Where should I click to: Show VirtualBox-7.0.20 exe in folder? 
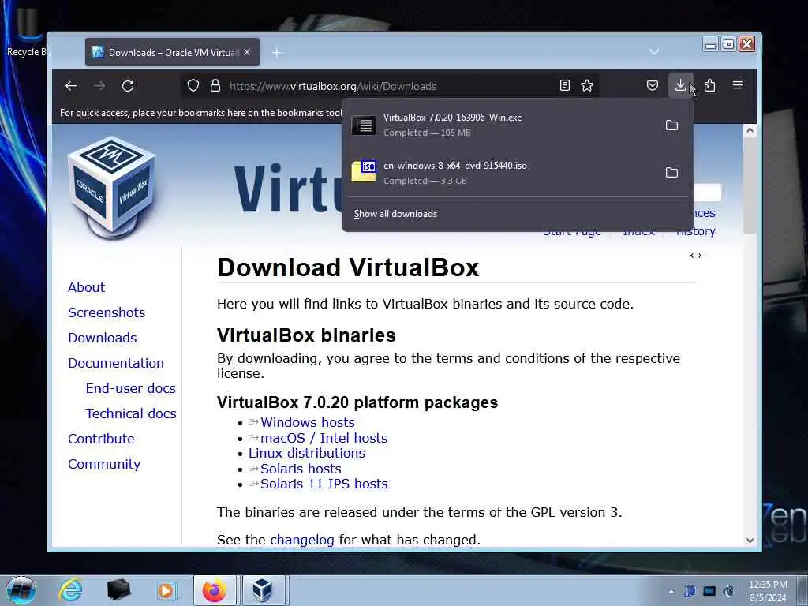click(x=671, y=125)
